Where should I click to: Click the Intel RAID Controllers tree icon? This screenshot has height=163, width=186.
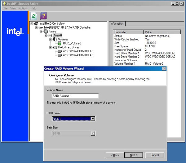pyautogui.click(x=36, y=23)
